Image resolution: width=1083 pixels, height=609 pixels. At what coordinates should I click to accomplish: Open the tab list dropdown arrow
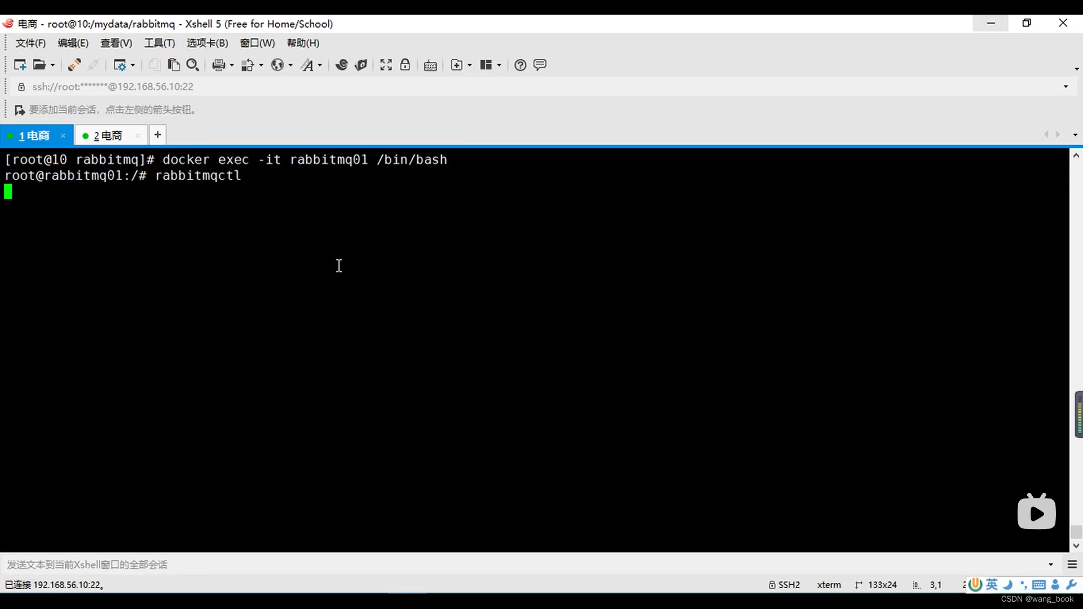[x=1075, y=135]
